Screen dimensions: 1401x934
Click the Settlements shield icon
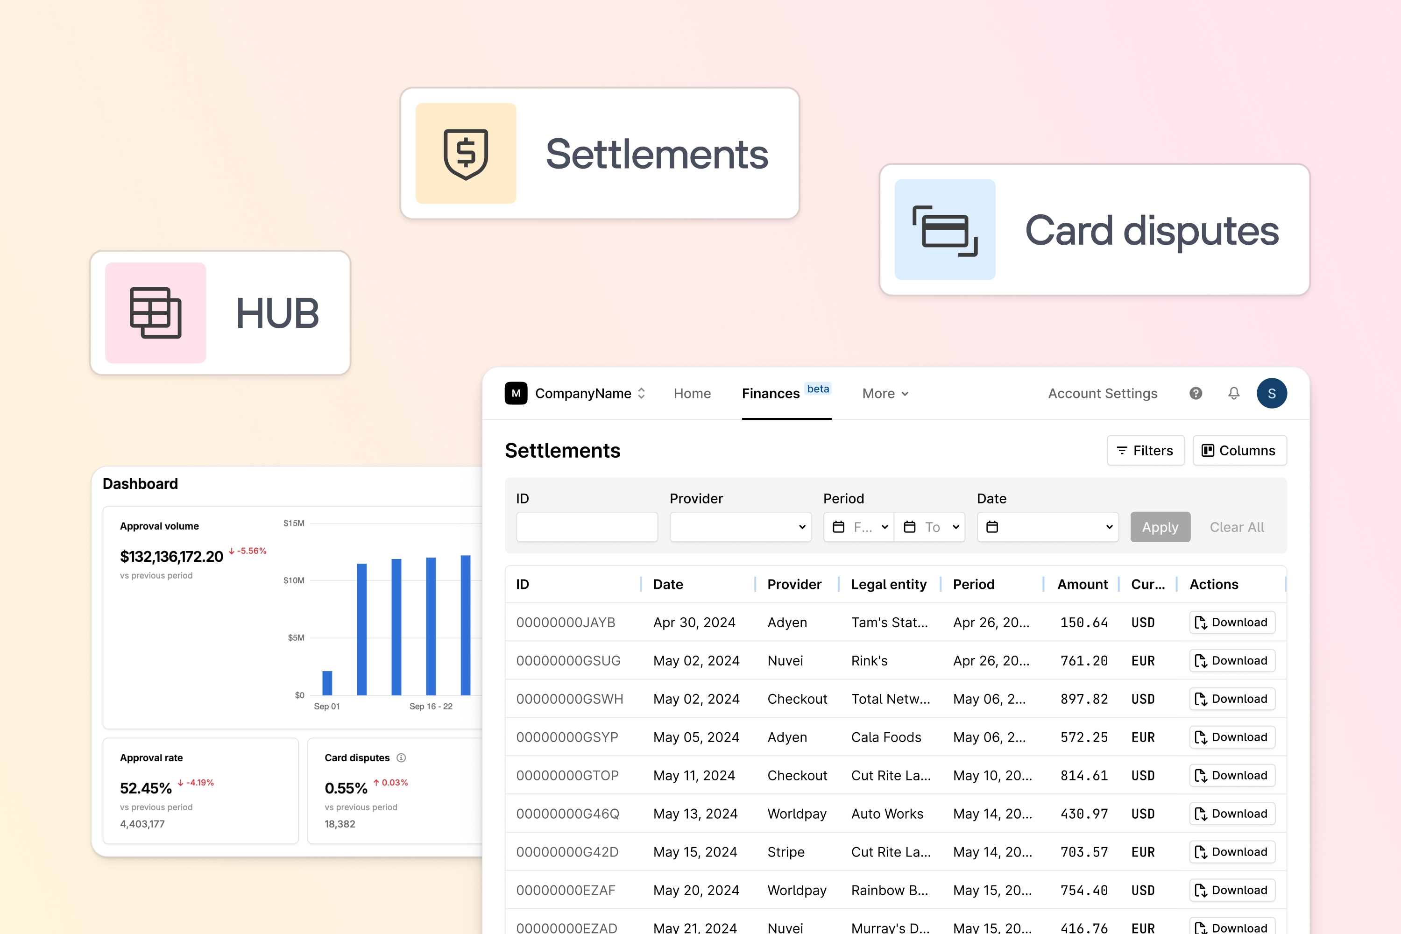click(x=467, y=153)
